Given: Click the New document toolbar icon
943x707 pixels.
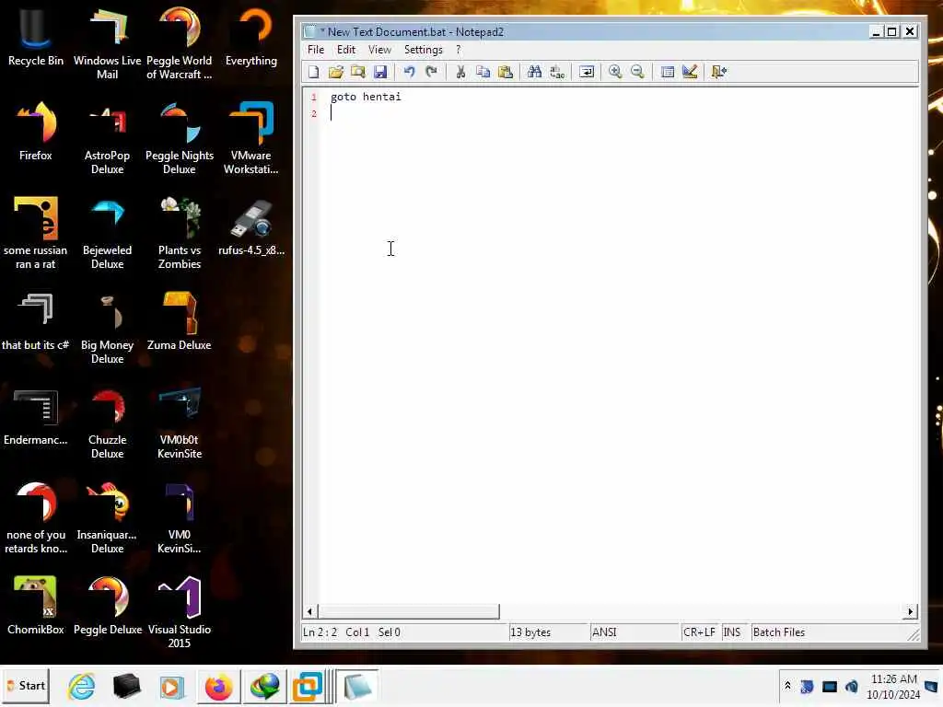Looking at the screenshot, I should pyautogui.click(x=313, y=72).
